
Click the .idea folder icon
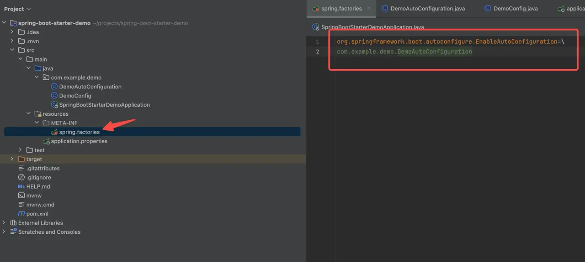pyautogui.click(x=21, y=32)
